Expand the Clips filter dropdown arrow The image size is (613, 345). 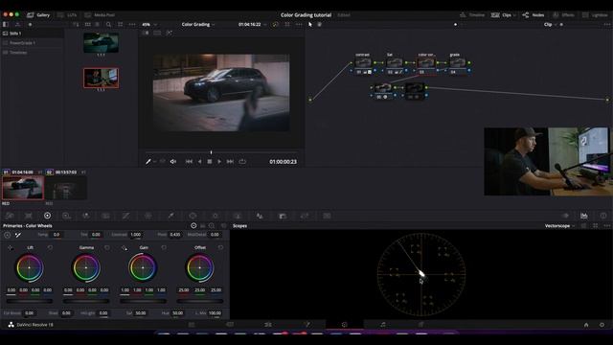pyautogui.click(x=514, y=15)
